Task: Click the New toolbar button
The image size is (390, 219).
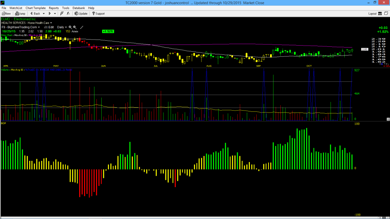Action: click(6, 14)
